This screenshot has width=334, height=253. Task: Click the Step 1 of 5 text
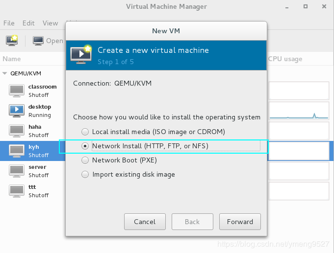[116, 62]
